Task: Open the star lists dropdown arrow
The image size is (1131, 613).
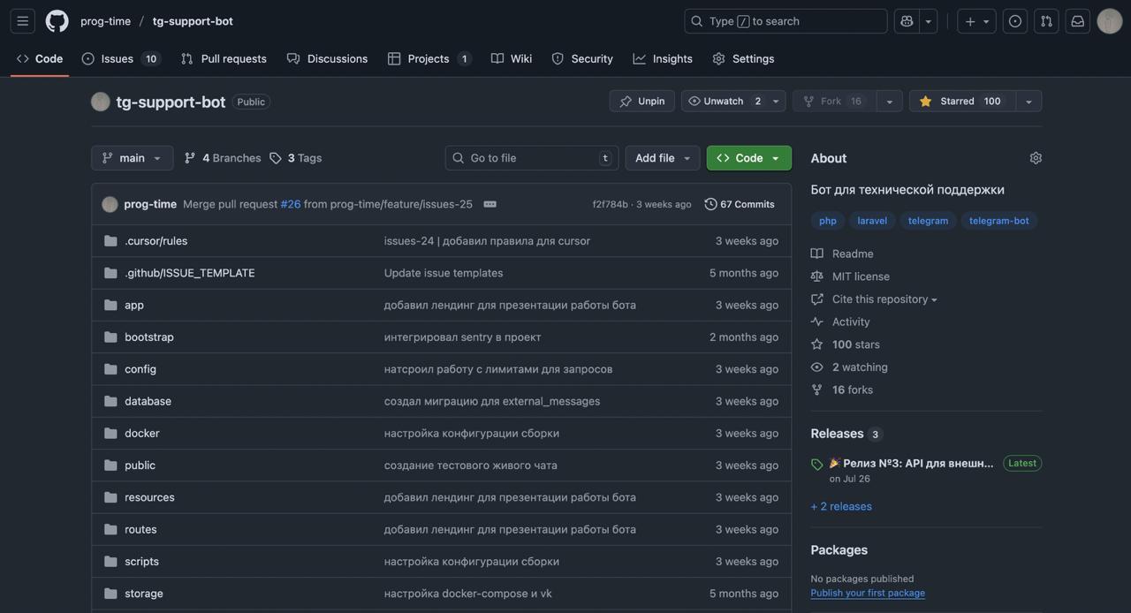Action: click(x=1029, y=101)
